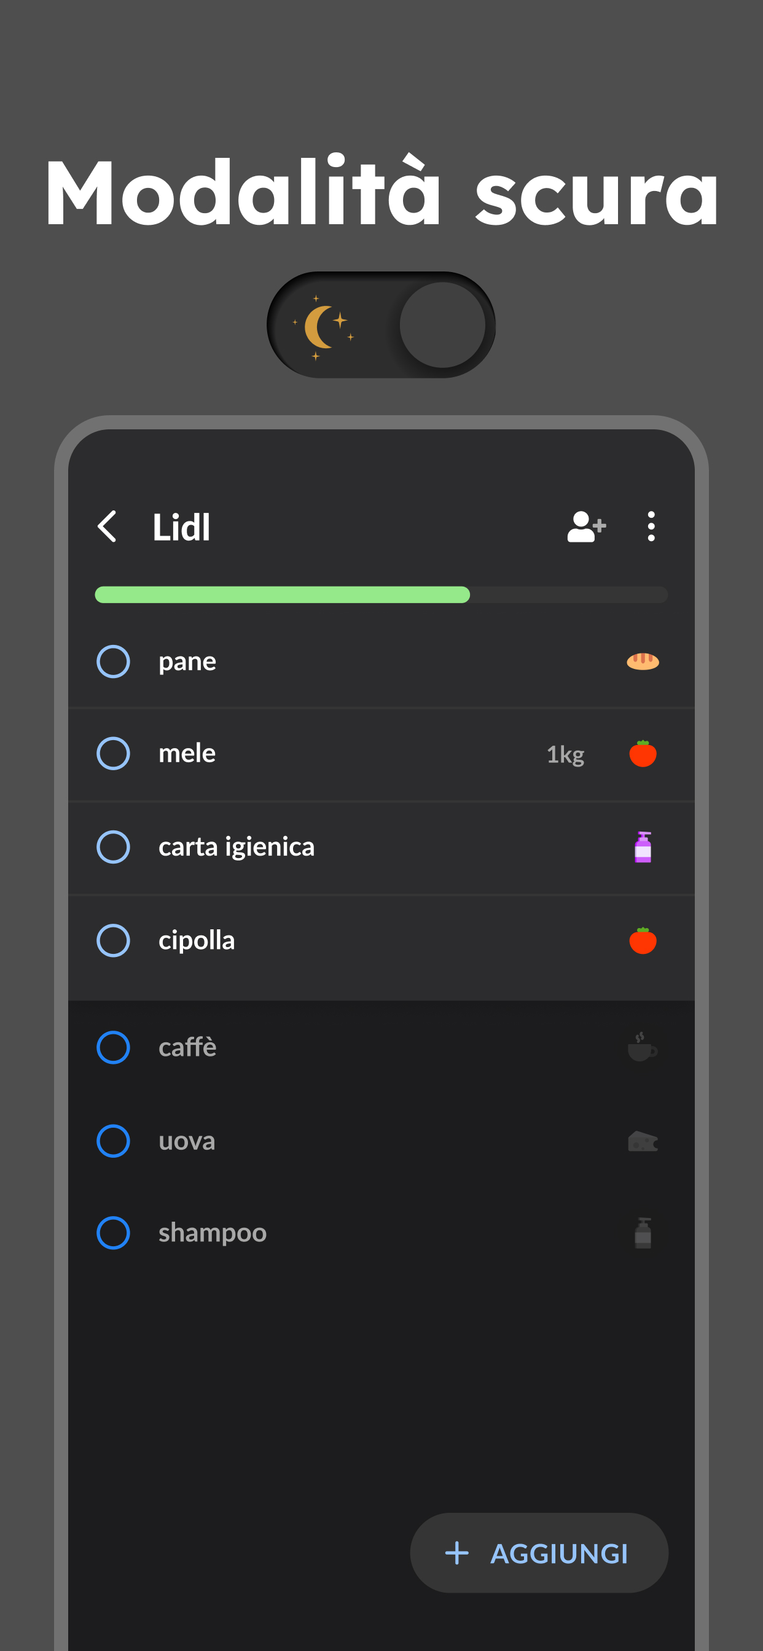Screen dimensions: 763x1651
Task: Tap the bread category icon for pane
Action: point(643,662)
